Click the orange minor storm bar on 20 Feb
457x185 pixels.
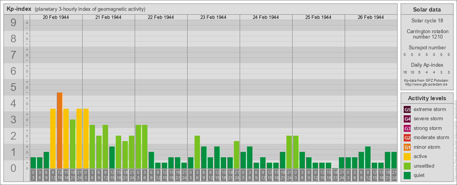59,131
